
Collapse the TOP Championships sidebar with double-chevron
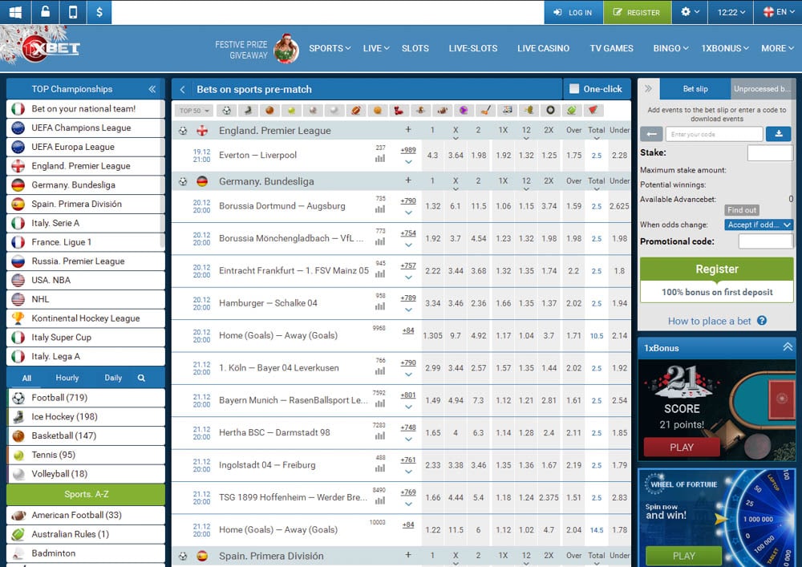tap(152, 89)
